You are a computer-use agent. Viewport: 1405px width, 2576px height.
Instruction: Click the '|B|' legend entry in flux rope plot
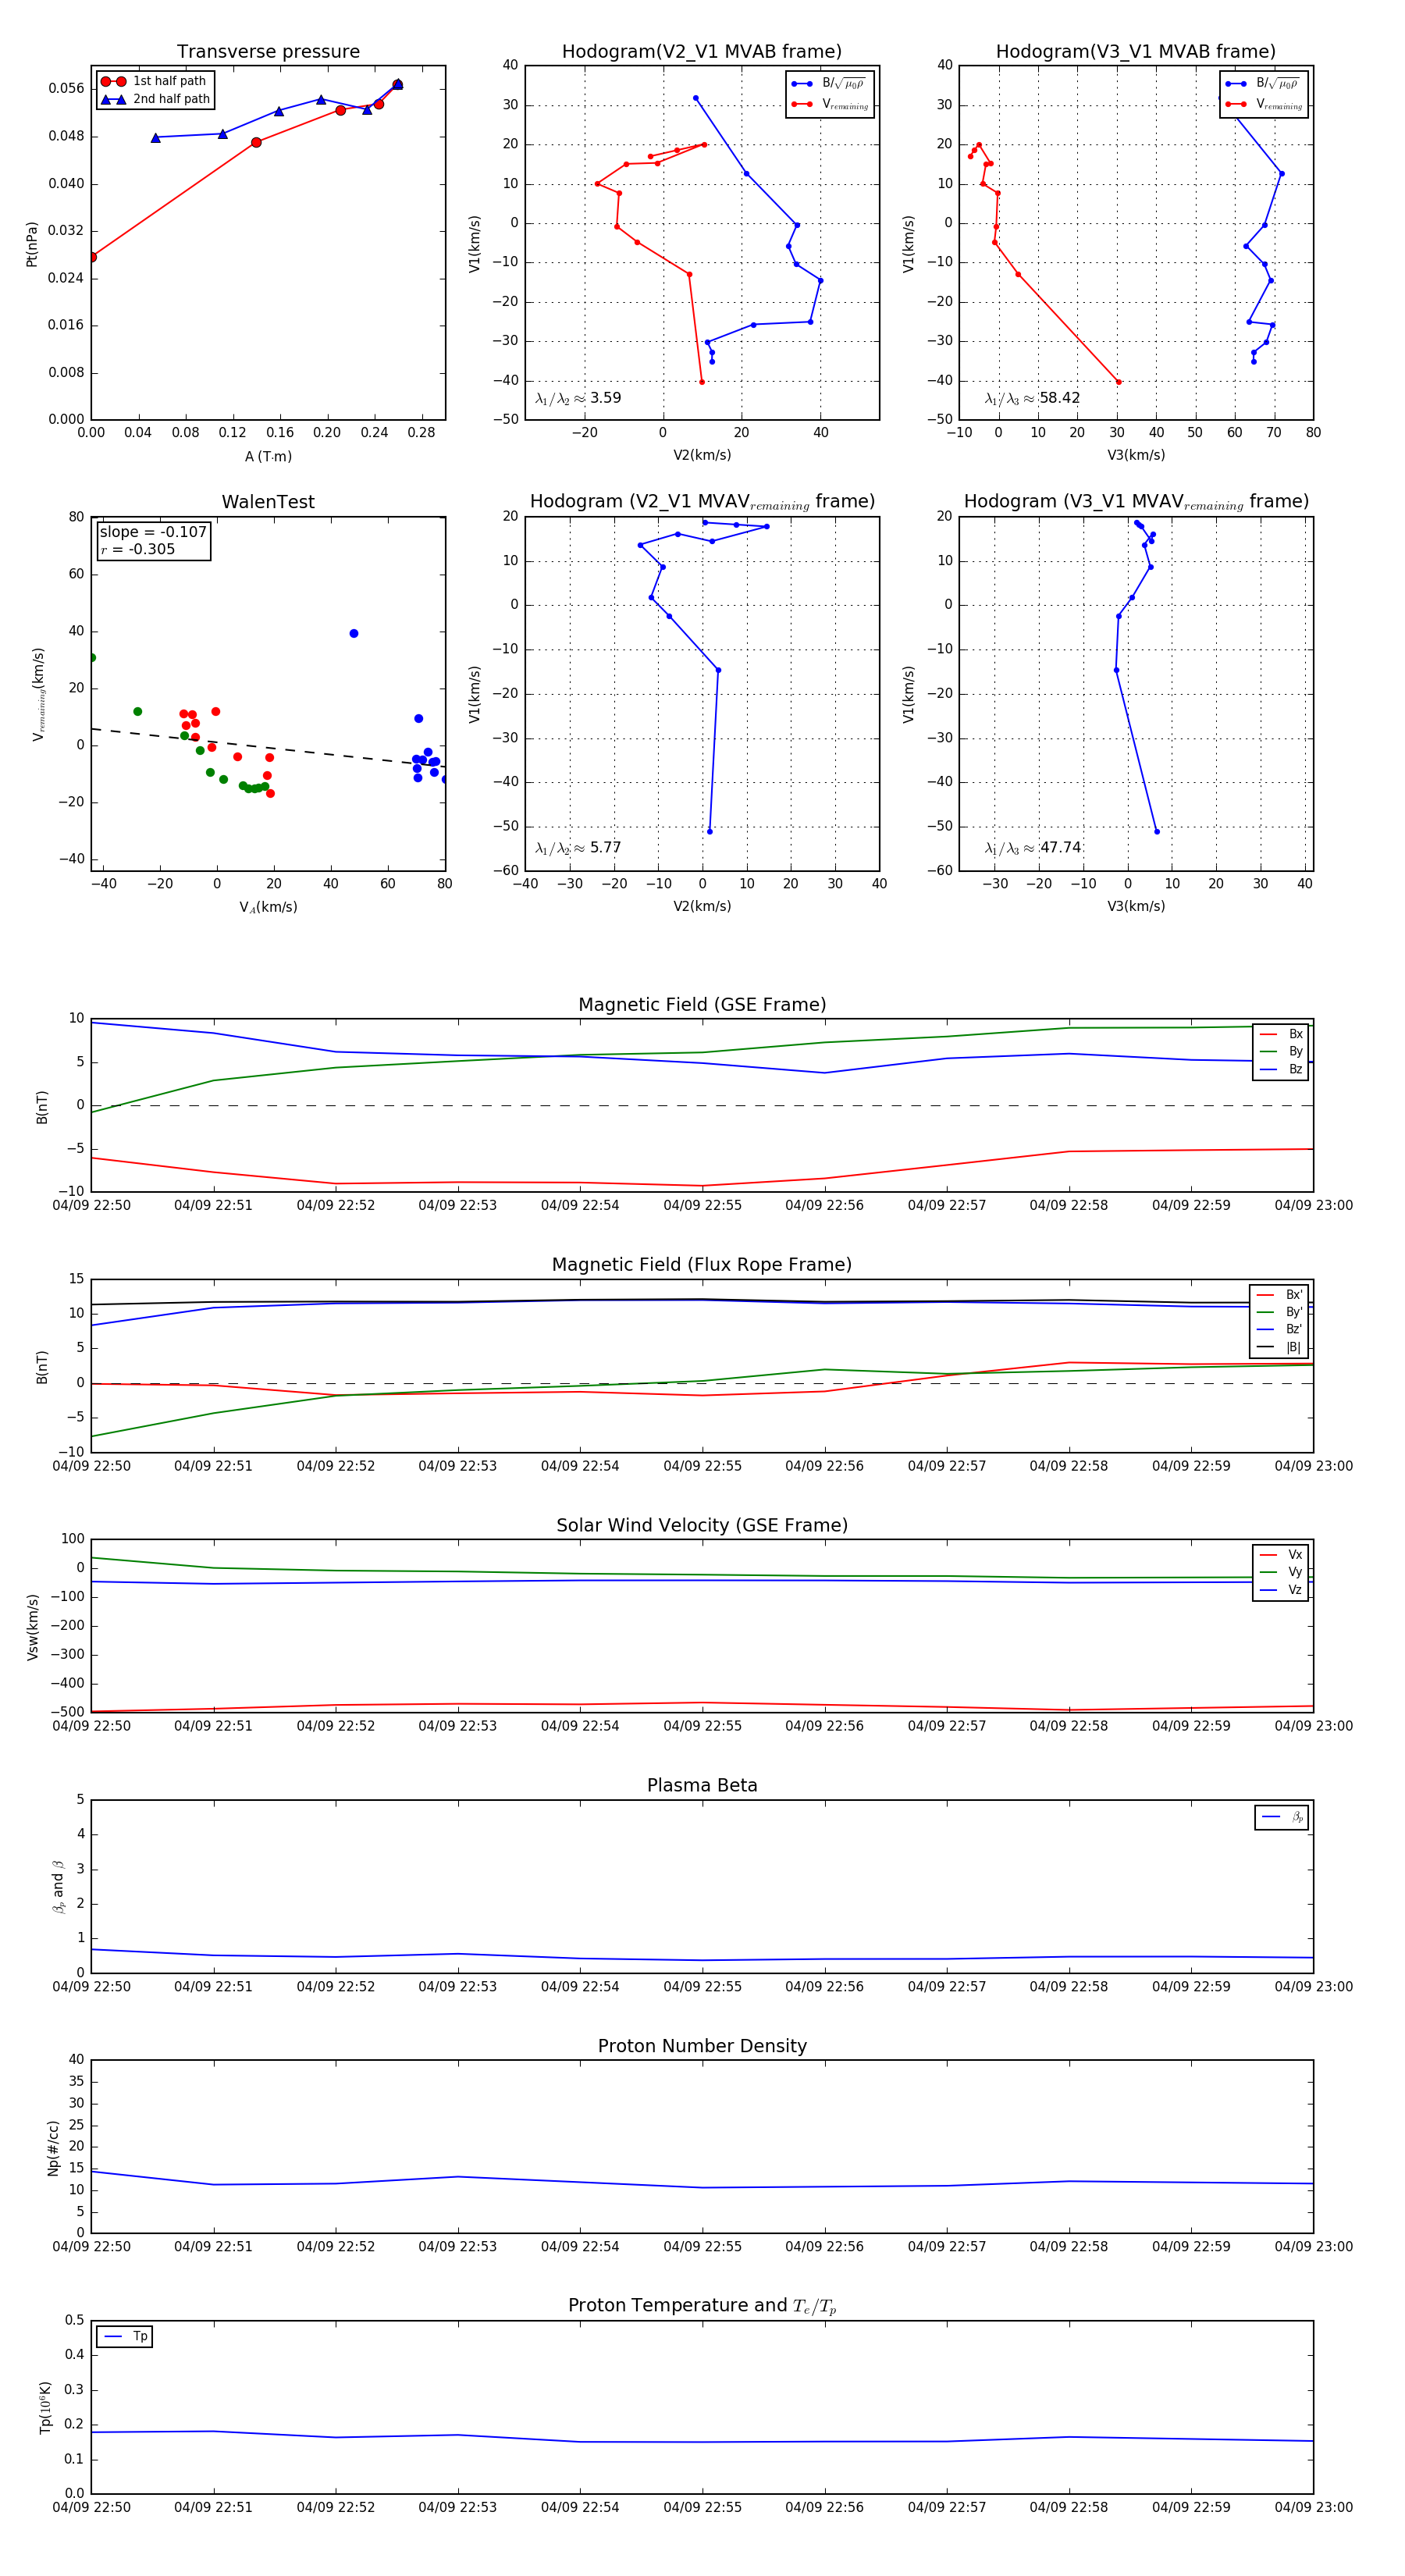[1280, 1348]
